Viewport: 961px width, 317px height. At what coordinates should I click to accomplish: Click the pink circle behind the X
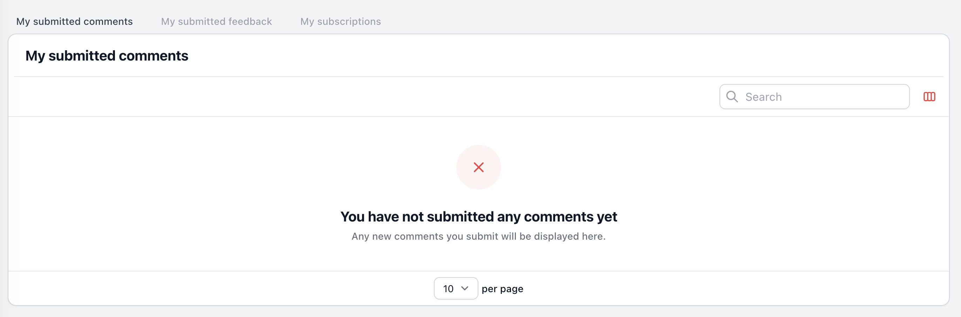[479, 167]
